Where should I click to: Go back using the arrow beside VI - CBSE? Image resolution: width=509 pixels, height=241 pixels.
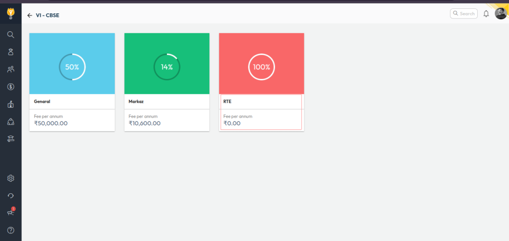(x=30, y=15)
